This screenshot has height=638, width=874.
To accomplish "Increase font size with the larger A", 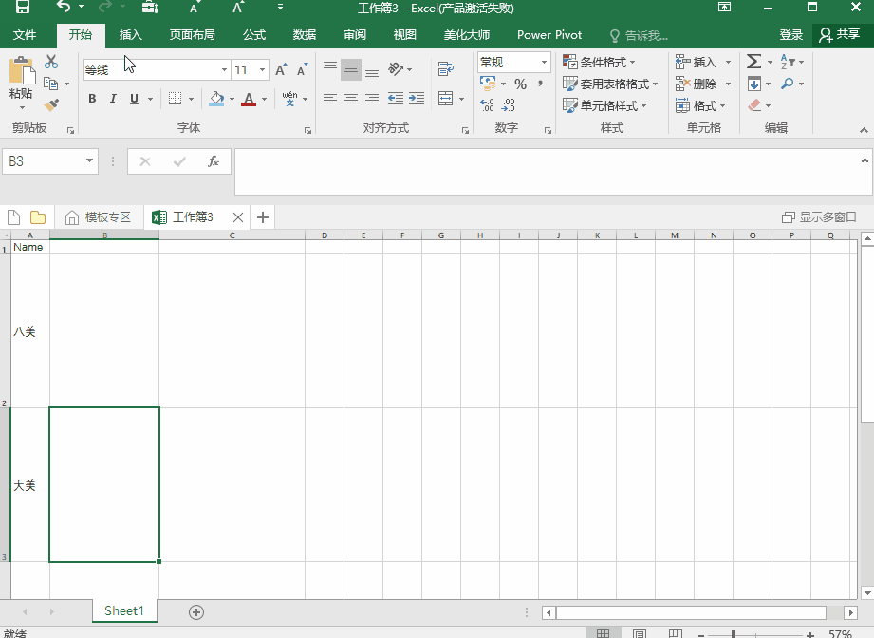I will coord(281,69).
